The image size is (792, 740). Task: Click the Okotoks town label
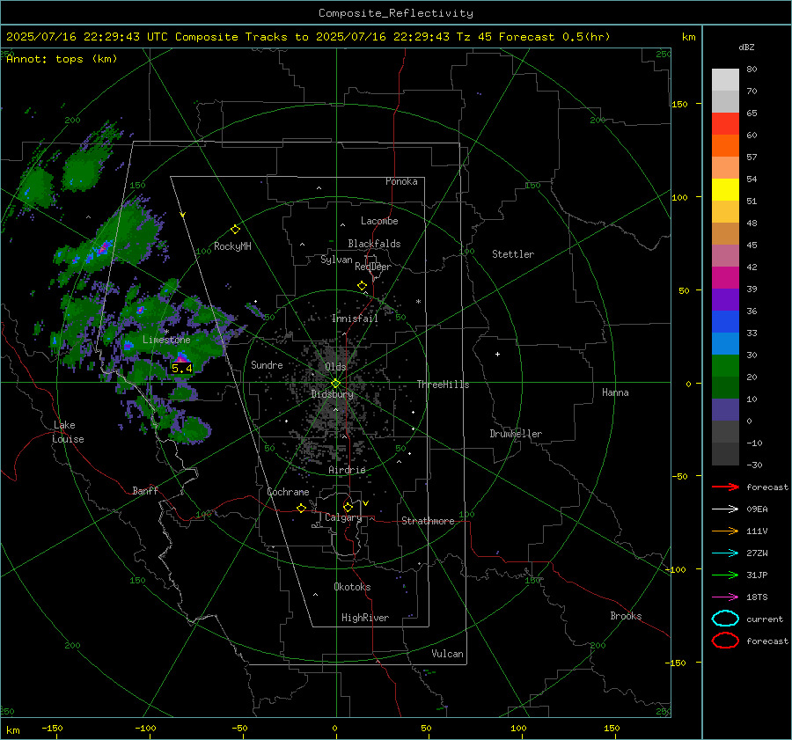click(352, 586)
